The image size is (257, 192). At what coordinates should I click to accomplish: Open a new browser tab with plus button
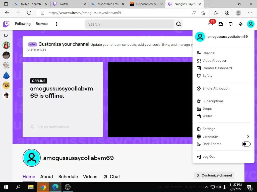point(208,4)
